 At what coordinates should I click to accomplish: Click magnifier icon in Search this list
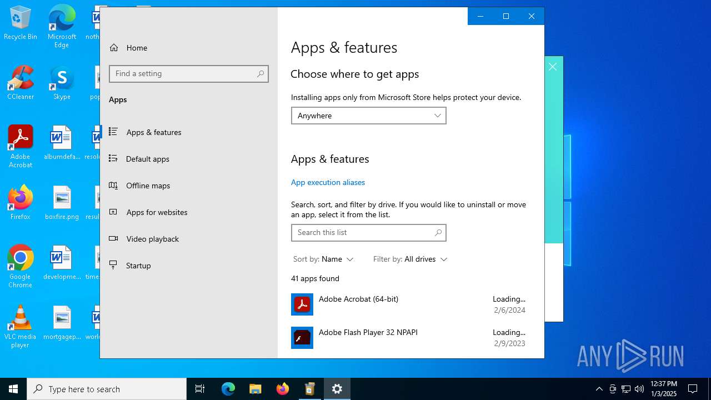point(438,233)
